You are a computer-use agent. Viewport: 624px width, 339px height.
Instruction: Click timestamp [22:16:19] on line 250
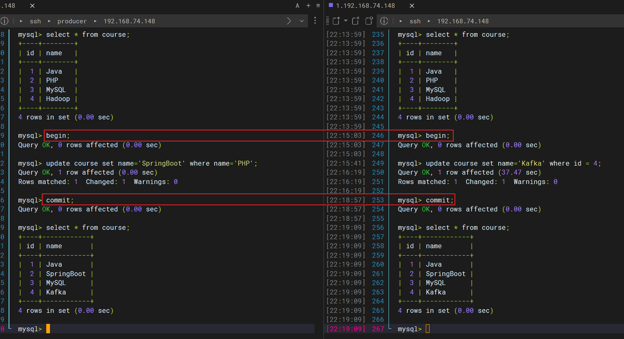coord(346,173)
